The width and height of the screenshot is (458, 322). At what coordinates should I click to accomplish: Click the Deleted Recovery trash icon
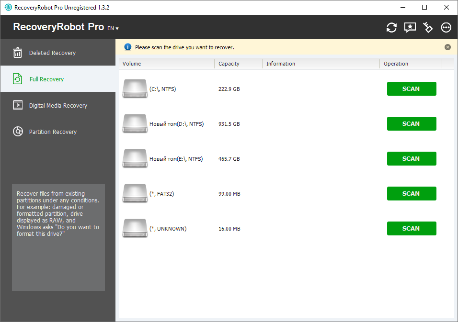[x=18, y=53]
